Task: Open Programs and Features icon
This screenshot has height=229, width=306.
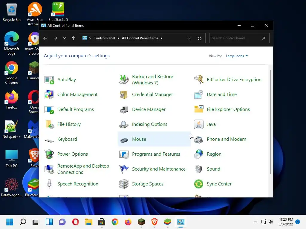Action: click(124, 154)
